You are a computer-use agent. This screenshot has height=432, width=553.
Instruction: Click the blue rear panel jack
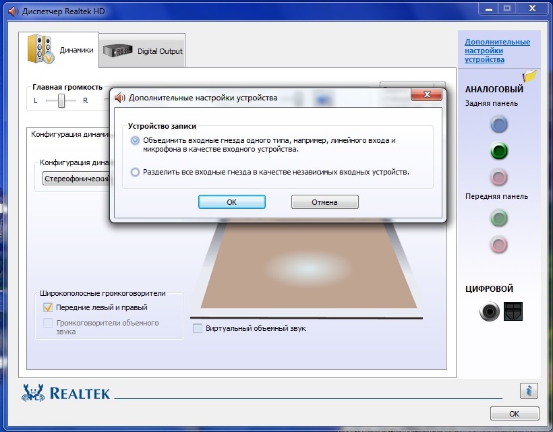498,125
